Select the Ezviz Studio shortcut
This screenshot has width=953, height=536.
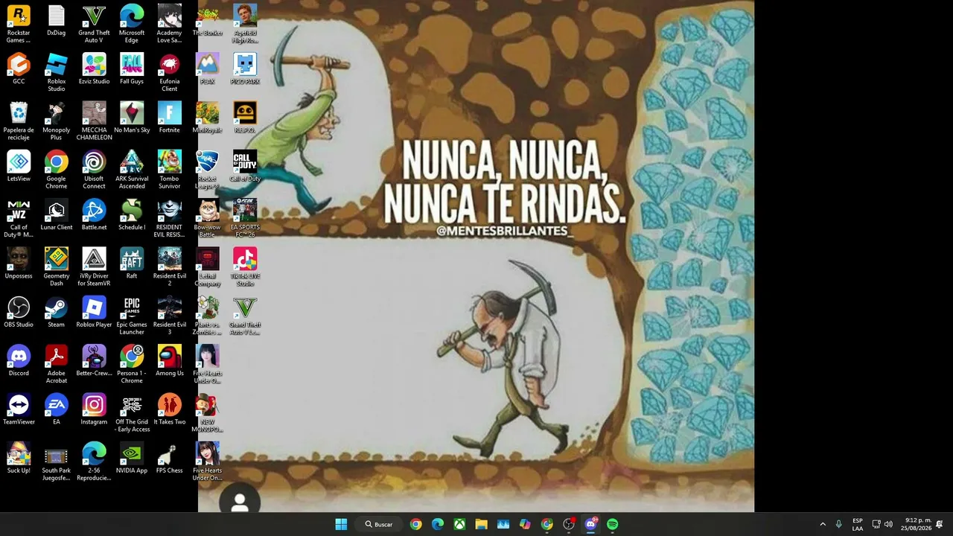click(94, 69)
